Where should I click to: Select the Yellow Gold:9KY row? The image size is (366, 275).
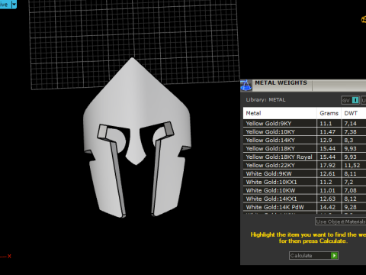coord(304,124)
